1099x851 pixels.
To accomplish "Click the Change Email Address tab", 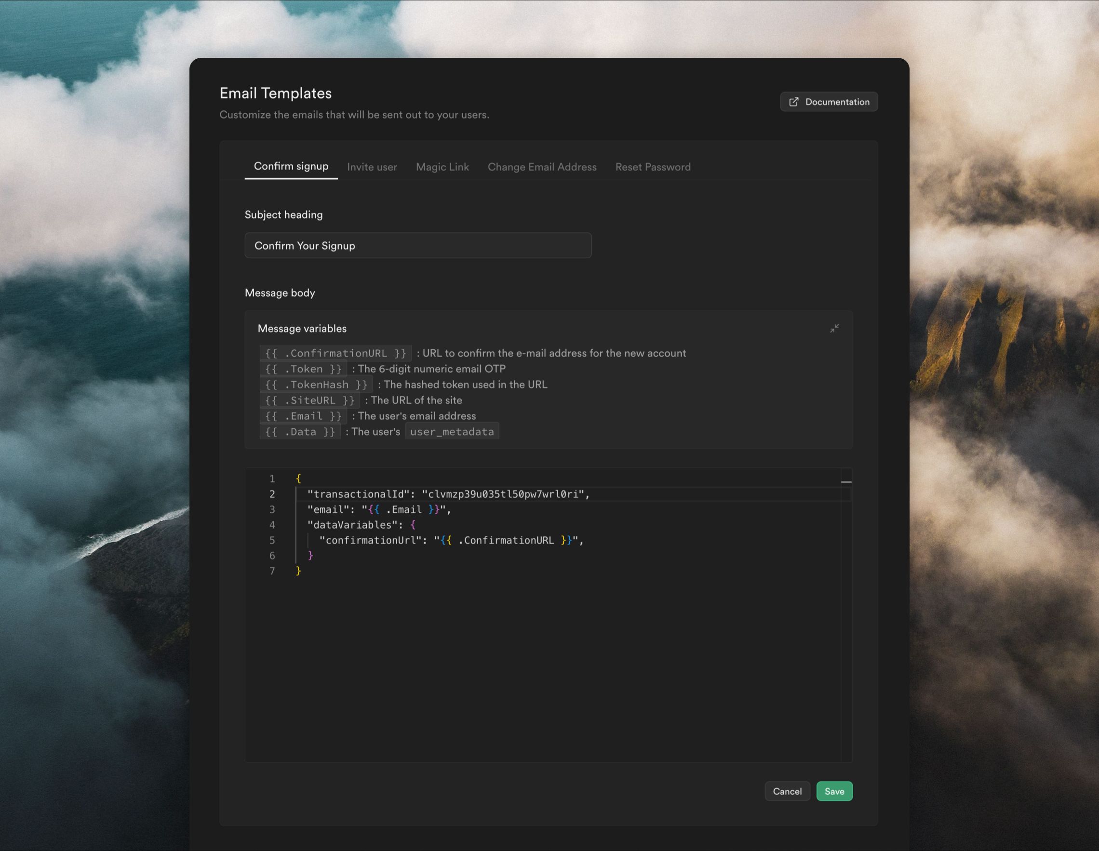I will 541,166.
